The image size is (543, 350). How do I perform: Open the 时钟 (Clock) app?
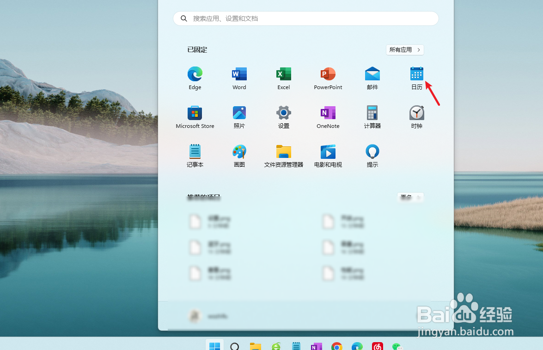[416, 117]
